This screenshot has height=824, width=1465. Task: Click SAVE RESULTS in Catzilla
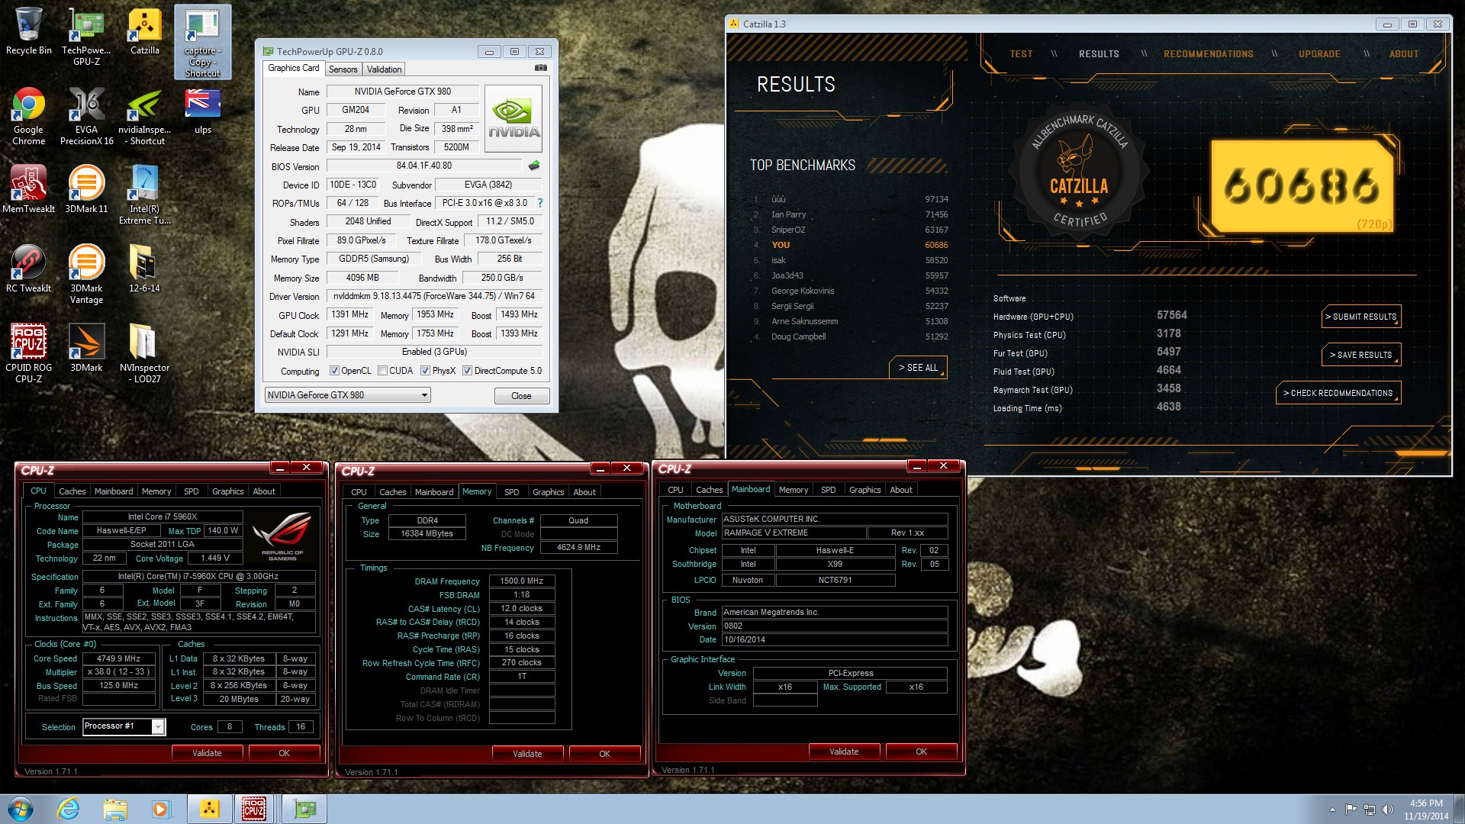point(1360,355)
